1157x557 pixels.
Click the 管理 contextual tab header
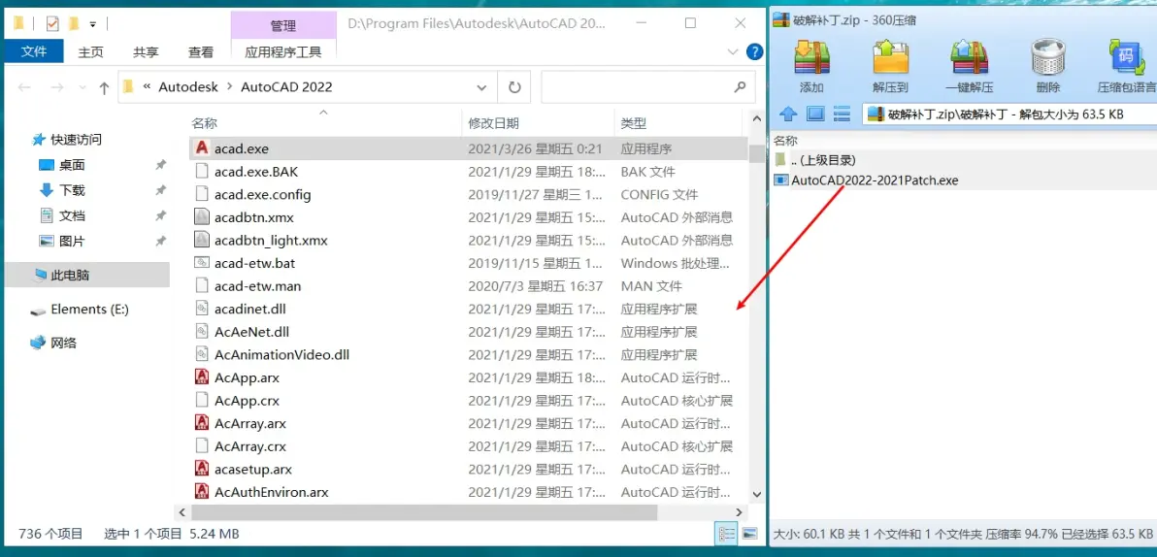pos(283,26)
